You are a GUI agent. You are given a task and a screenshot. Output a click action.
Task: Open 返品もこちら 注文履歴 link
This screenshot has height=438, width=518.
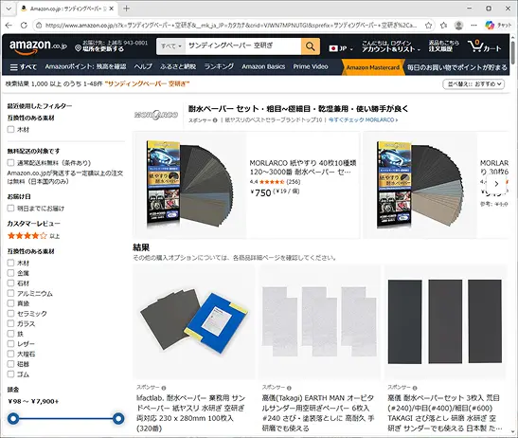(444, 46)
